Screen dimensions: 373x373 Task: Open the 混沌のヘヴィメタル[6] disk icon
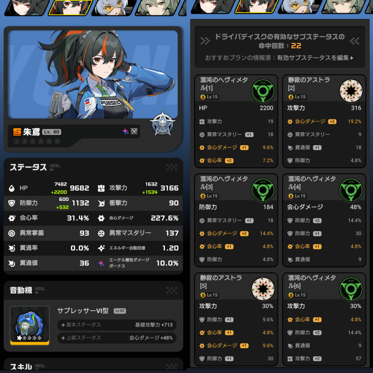pos(351,289)
